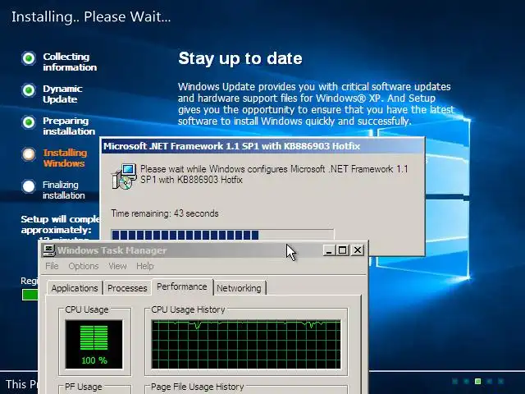Click the 'Collecting information' label
The image size is (525, 394).
70,62
